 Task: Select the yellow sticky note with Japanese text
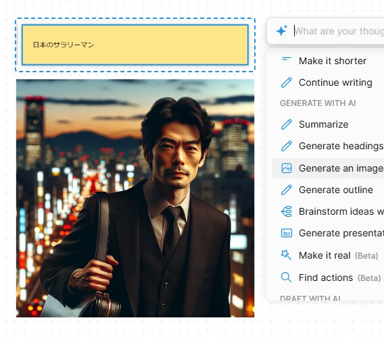click(135, 45)
